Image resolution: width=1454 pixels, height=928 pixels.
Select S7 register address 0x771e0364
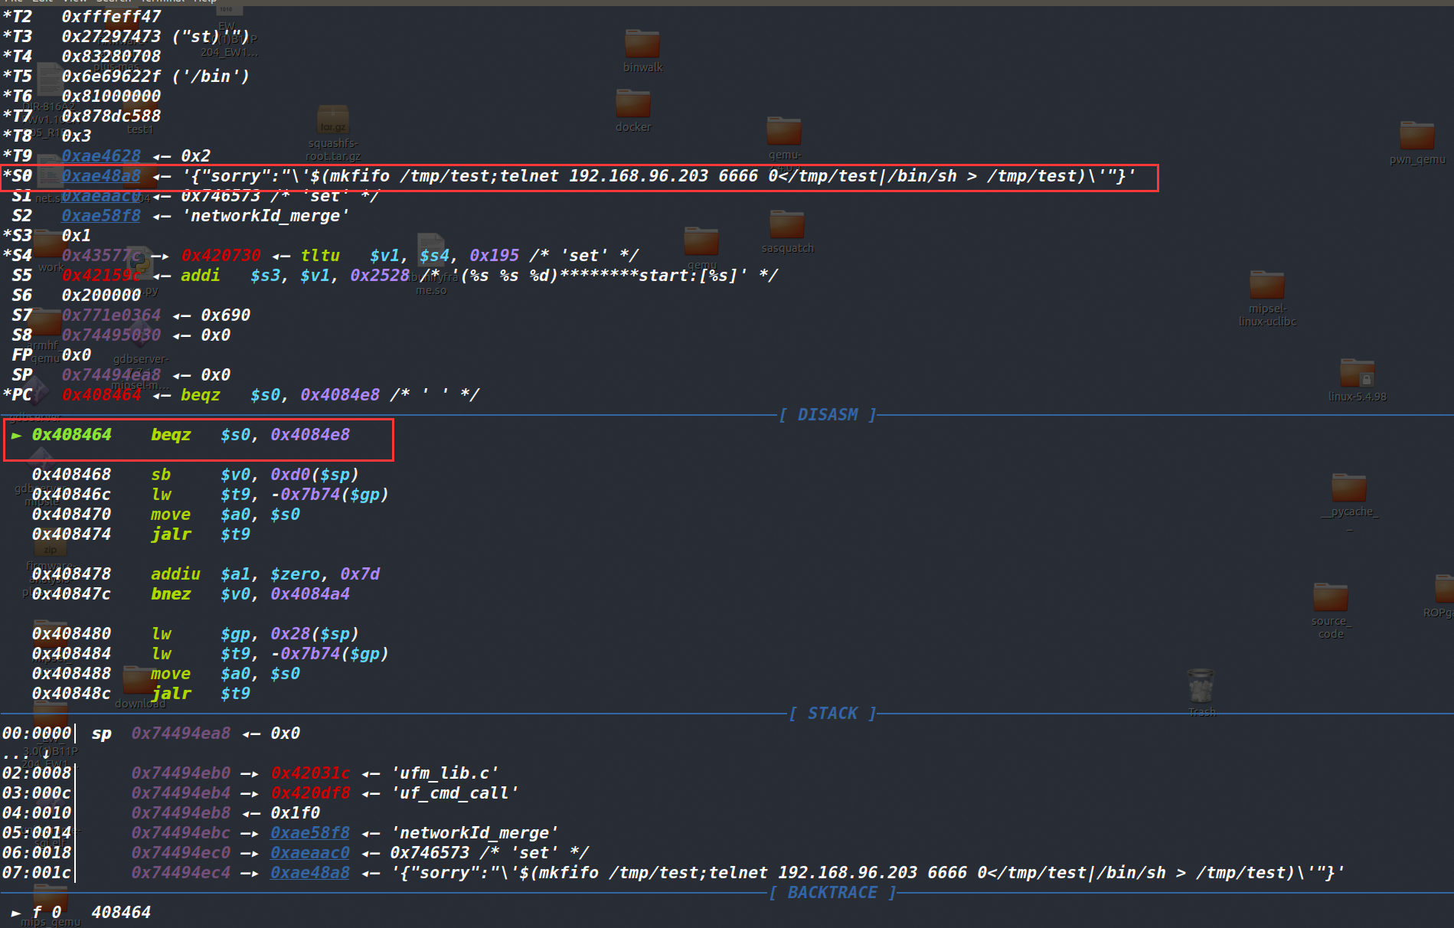click(111, 315)
